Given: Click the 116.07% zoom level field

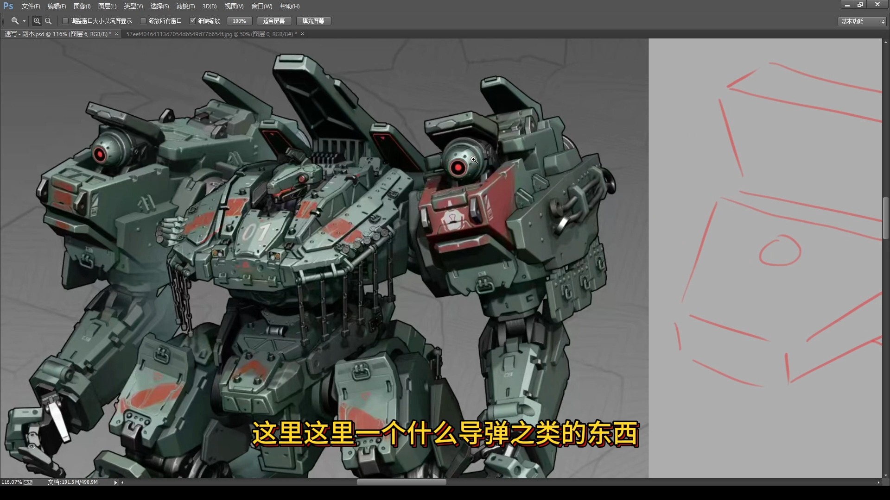Looking at the screenshot, I should 12,482.
